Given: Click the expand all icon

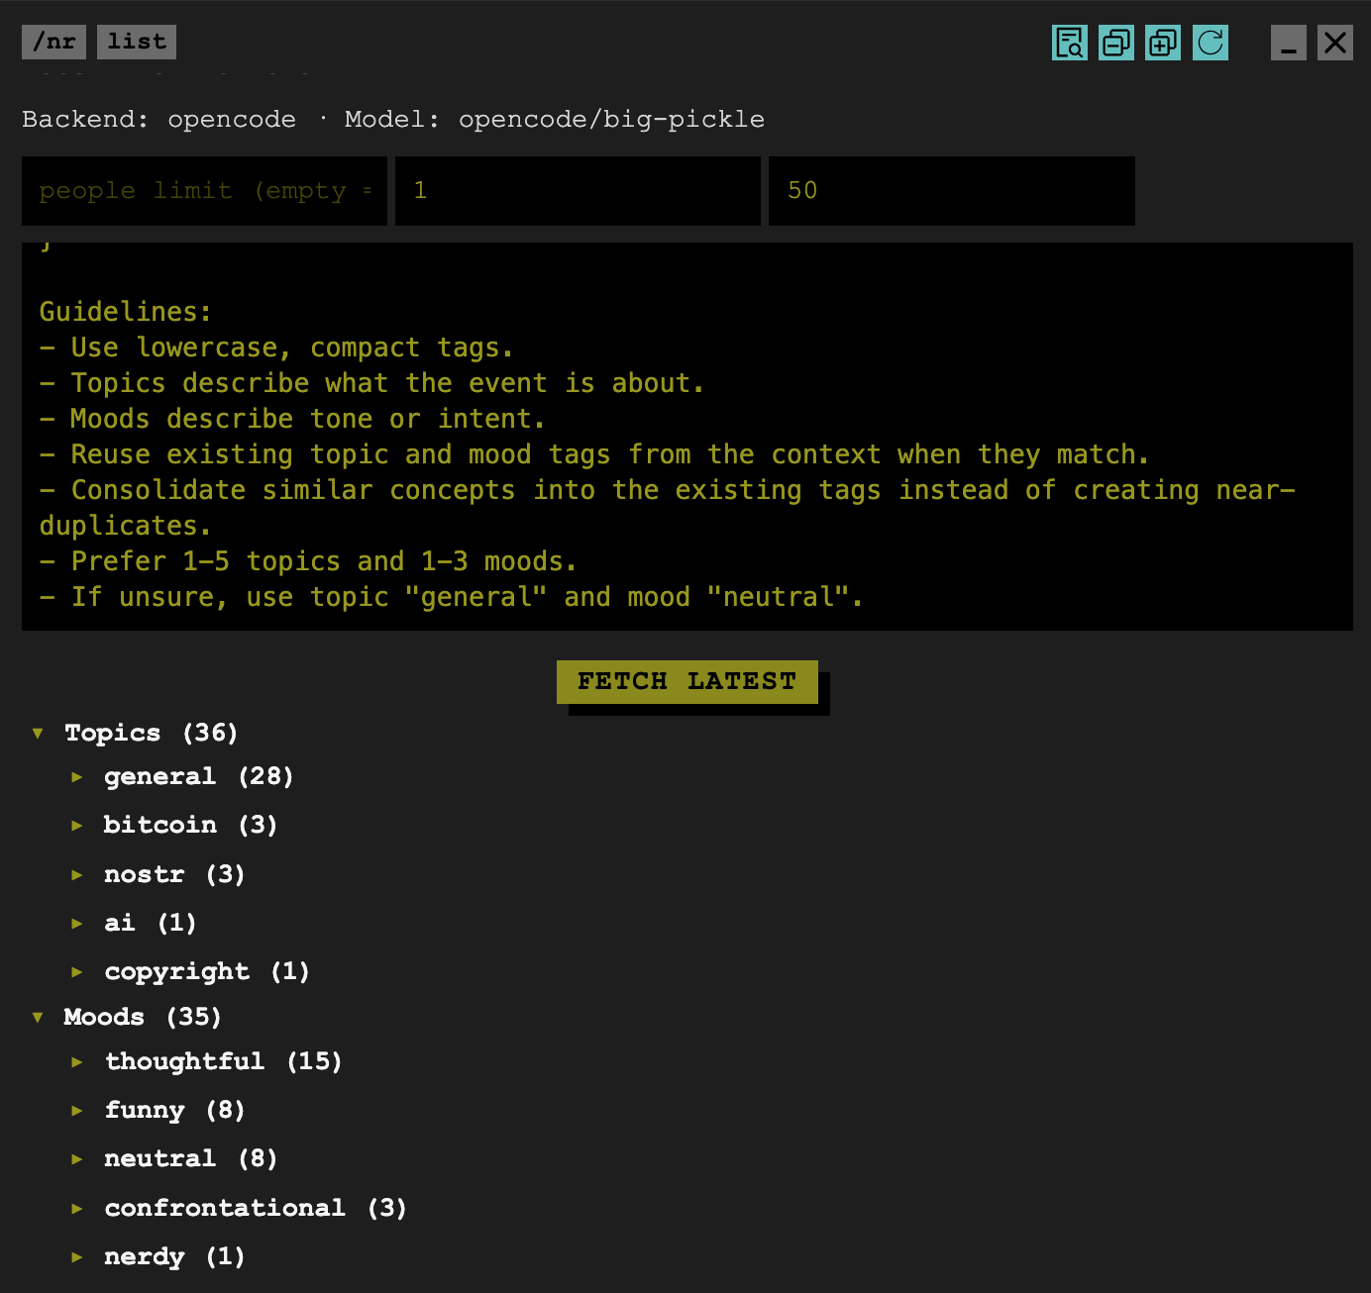Looking at the screenshot, I should tap(1163, 43).
